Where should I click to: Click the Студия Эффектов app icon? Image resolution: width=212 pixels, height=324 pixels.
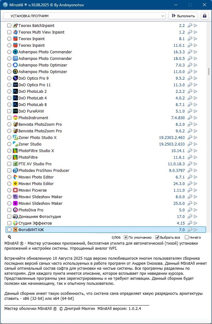(x=15, y=223)
